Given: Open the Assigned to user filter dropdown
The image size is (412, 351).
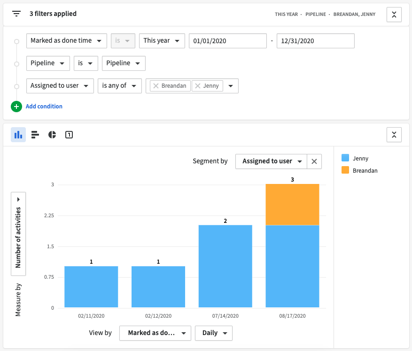Looking at the screenshot, I should (60, 86).
